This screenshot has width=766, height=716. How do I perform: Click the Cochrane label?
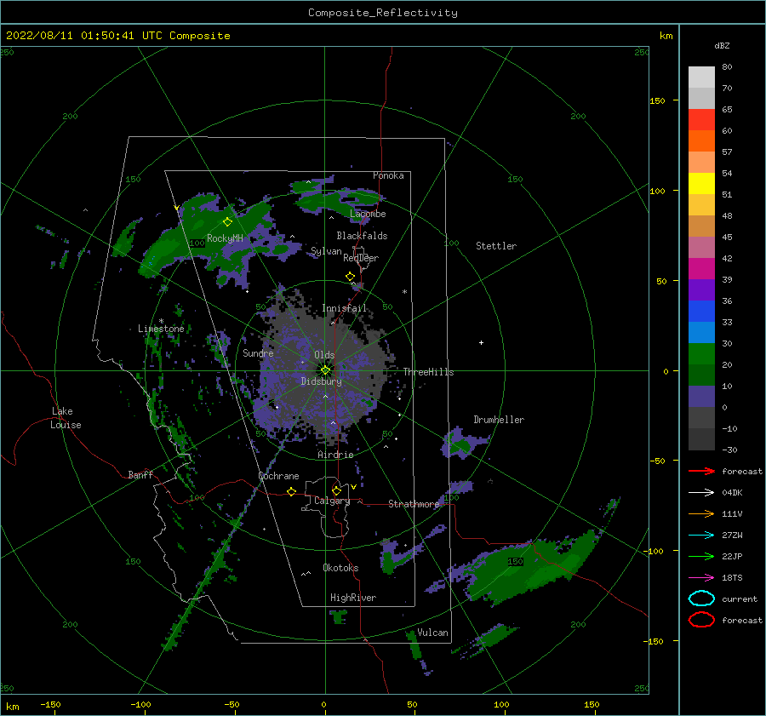(278, 476)
